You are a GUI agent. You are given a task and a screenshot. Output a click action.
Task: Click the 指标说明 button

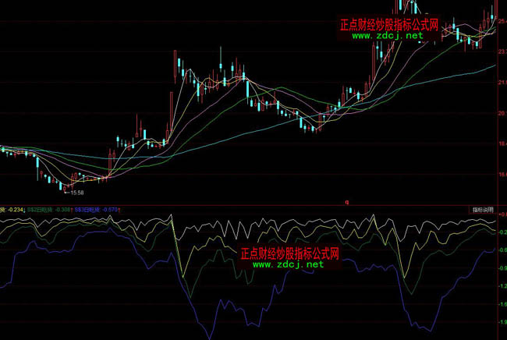pos(482,210)
